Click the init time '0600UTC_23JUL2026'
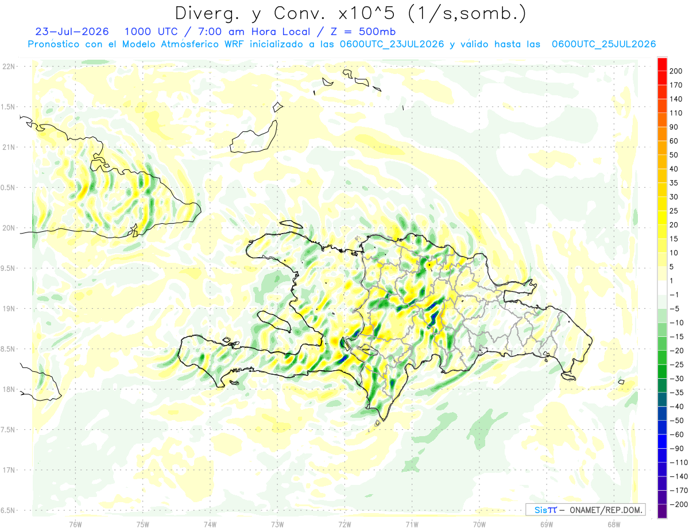 [x=392, y=44]
